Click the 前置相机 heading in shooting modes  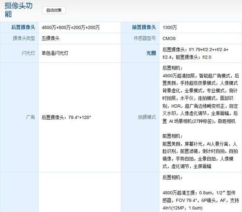[172, 136]
